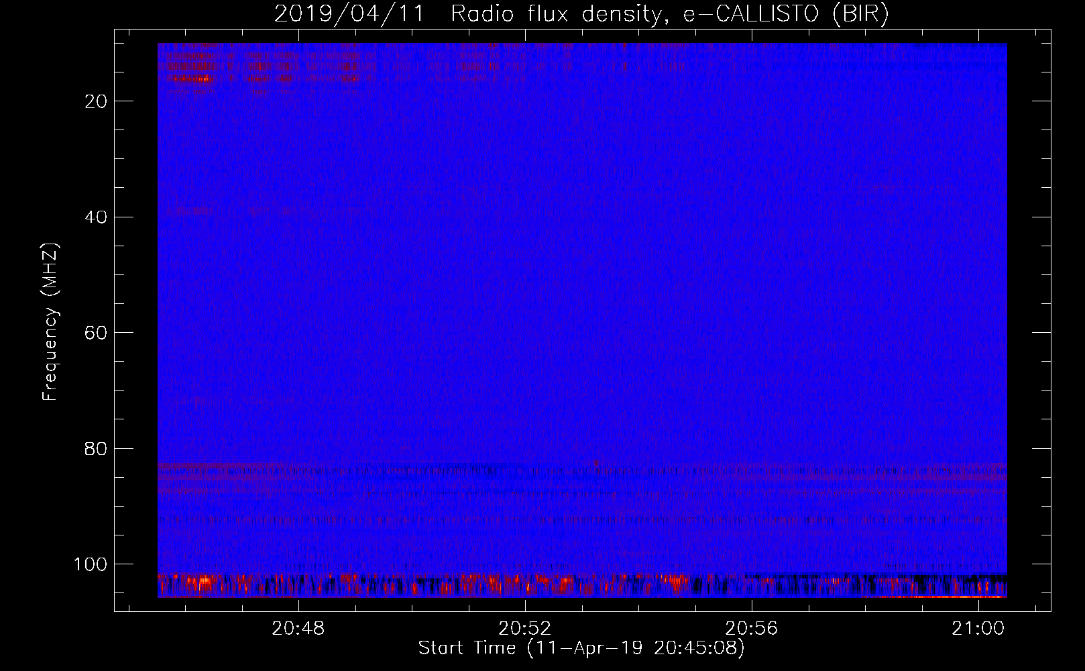The image size is (1085, 671).
Task: Click the '80' frequency tick label
Action: coord(96,448)
